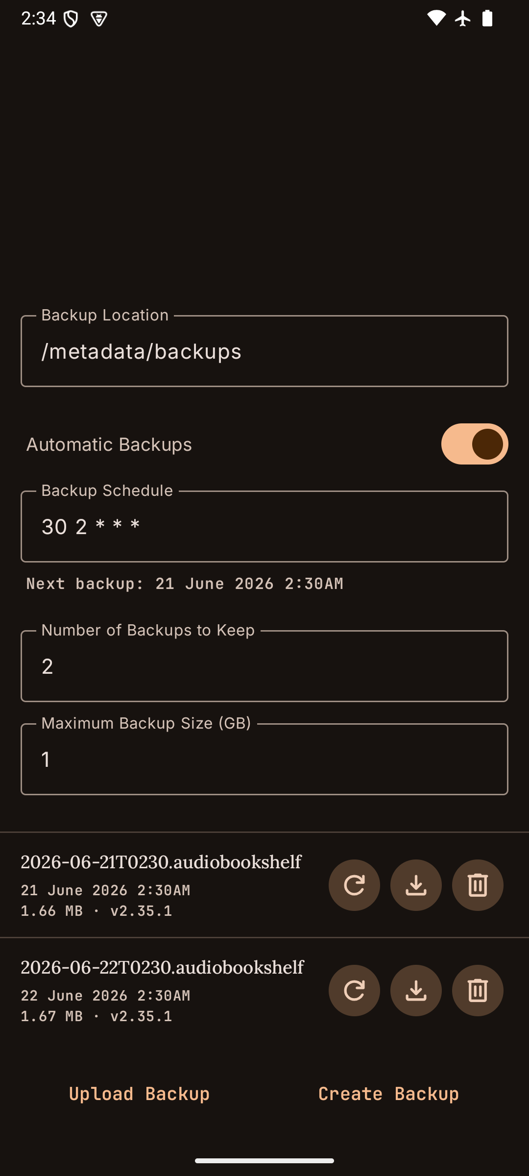Download the 2026-06-22T0230 backup file
Image resolution: width=529 pixels, height=1176 pixels.
coord(416,990)
